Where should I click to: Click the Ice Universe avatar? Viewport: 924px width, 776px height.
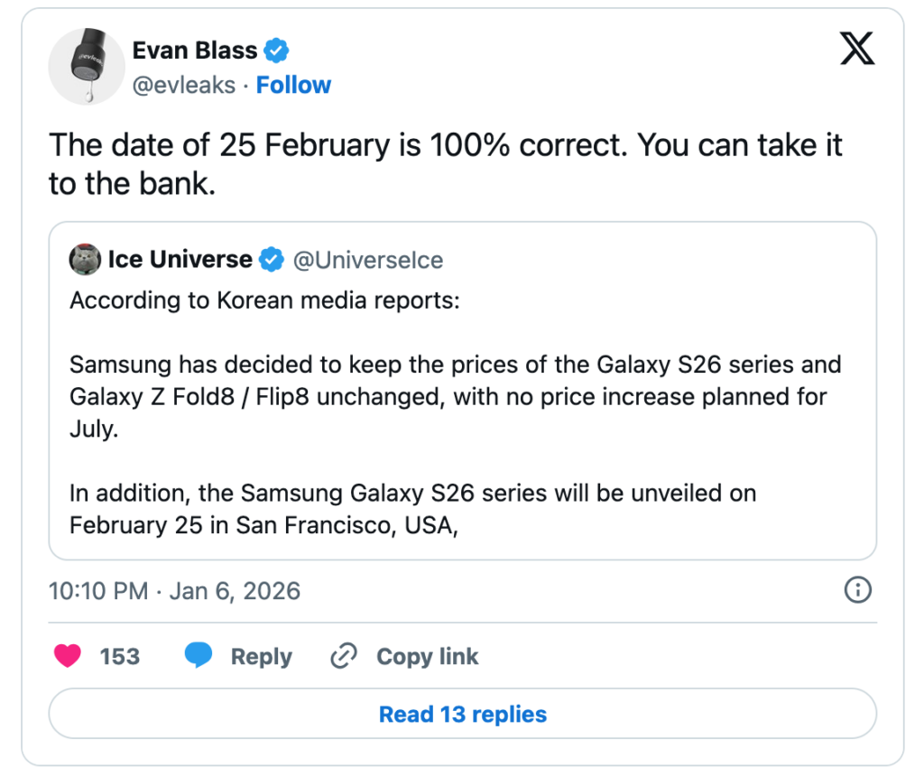pyautogui.click(x=84, y=260)
